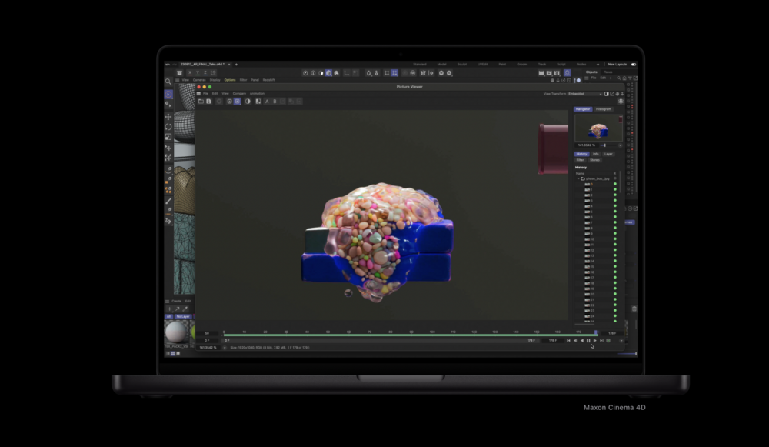Click the A channel display icon

tap(267, 101)
